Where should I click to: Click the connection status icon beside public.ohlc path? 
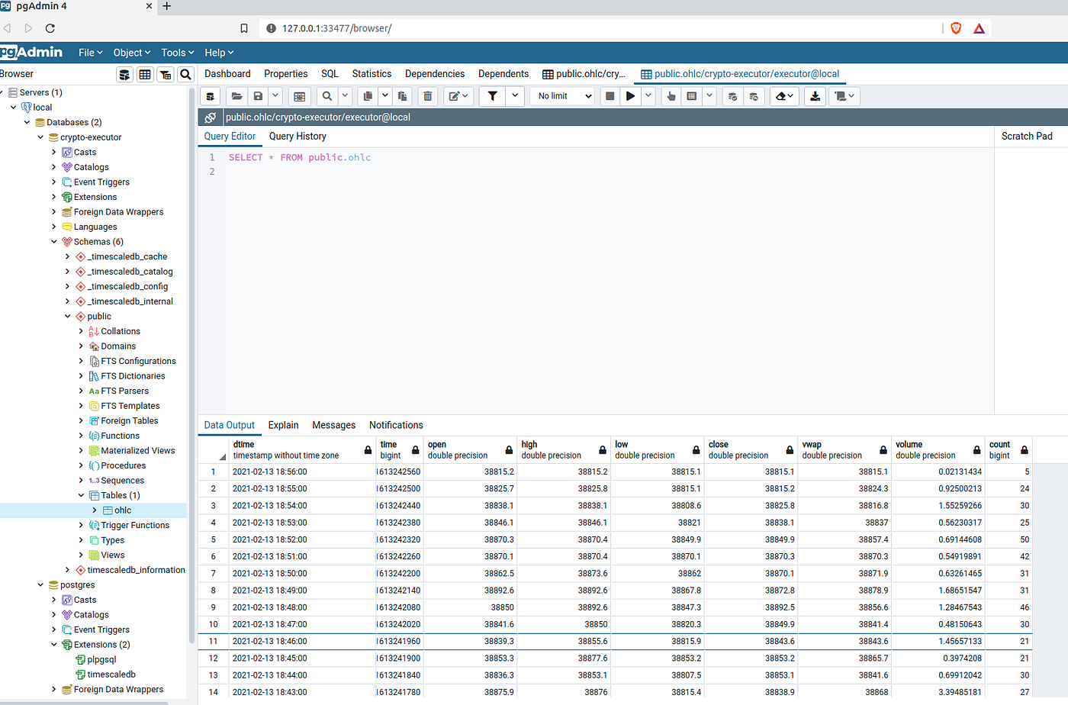click(210, 117)
